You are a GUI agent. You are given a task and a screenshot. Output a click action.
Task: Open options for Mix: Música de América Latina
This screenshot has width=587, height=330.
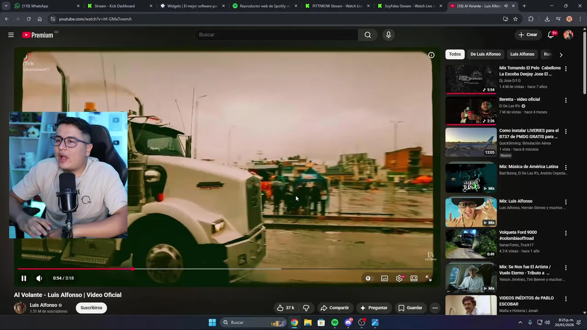(x=565, y=167)
